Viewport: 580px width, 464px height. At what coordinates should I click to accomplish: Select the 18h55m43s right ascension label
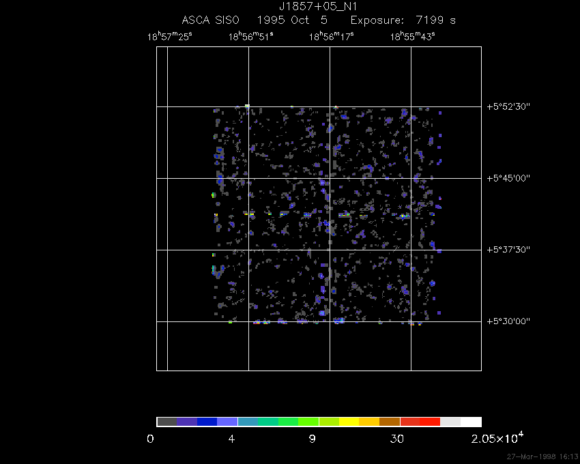pyautogui.click(x=412, y=36)
